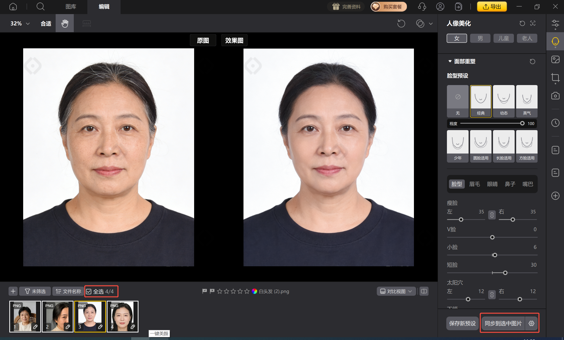Click the adjustments sliders icon at top right

555,23
